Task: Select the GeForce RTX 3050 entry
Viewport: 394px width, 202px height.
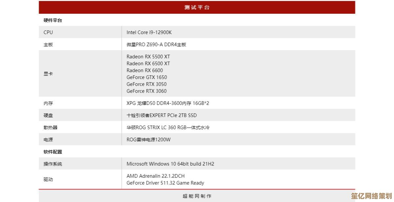Action: (x=147, y=84)
